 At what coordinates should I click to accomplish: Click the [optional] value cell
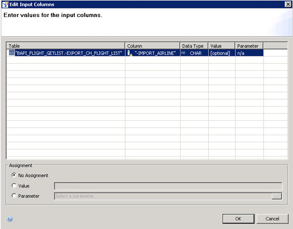coord(222,53)
